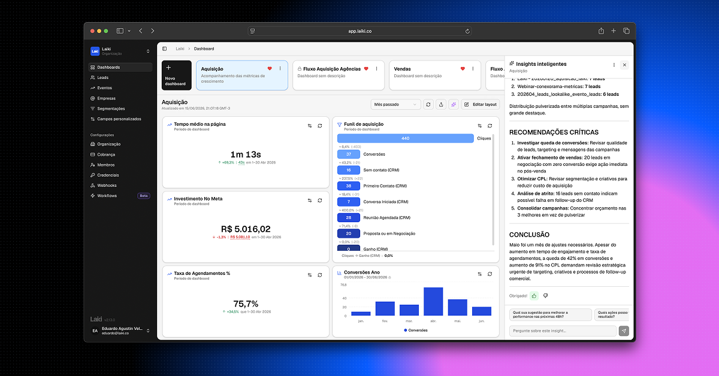Expand the 237,5% funnel step chevron
719x376 pixels.
point(340,178)
